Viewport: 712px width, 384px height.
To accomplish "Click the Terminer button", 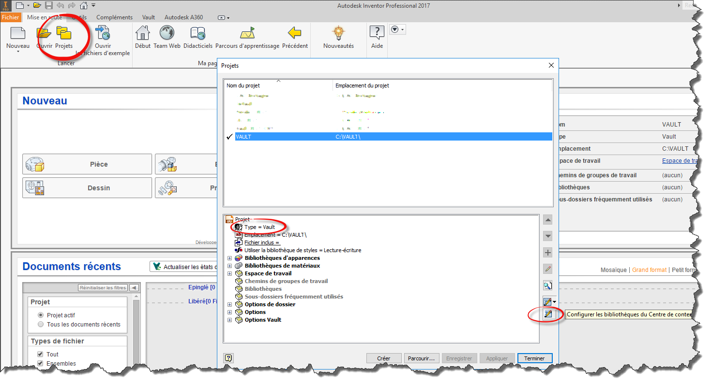I will (x=534, y=358).
